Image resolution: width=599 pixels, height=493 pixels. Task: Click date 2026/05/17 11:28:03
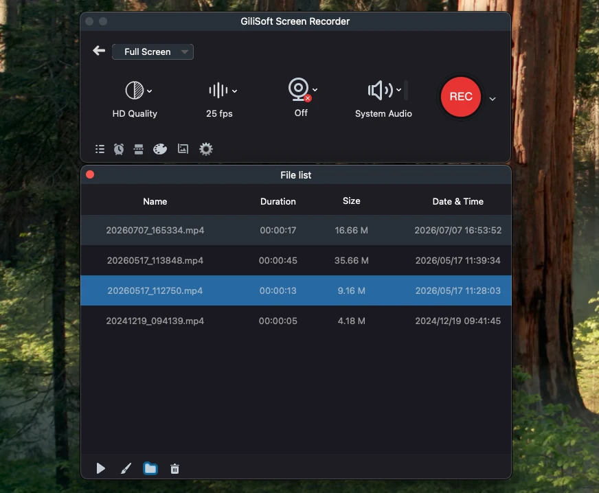point(458,290)
